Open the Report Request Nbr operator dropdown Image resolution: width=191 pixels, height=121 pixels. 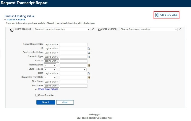point(51,44)
